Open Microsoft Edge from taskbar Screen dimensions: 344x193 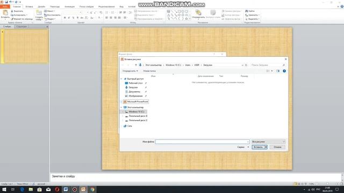click(22, 189)
